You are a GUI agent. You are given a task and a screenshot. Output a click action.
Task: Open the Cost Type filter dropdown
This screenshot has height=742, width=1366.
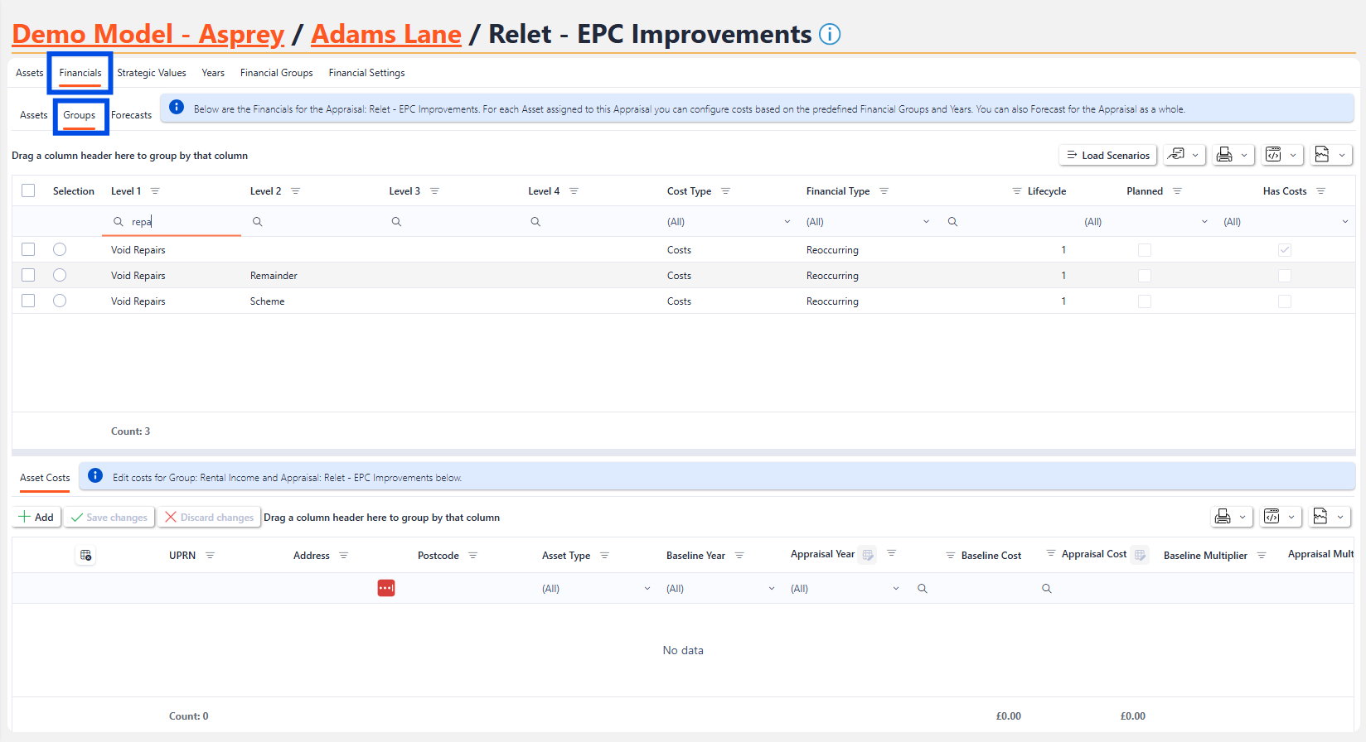click(x=787, y=222)
